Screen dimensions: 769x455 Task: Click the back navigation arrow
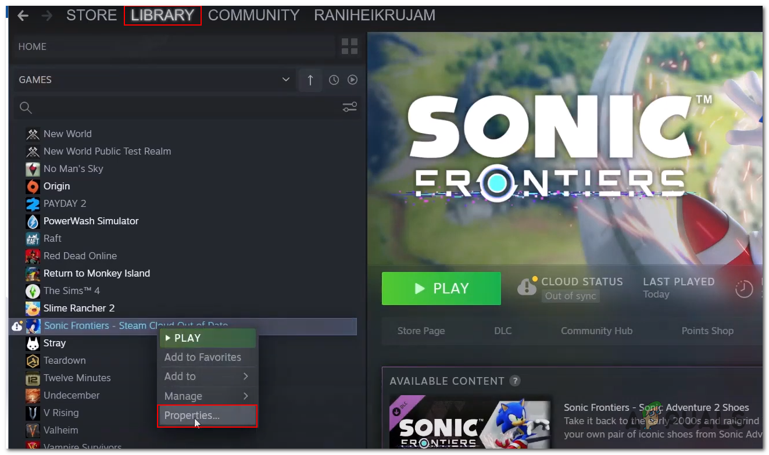point(22,15)
